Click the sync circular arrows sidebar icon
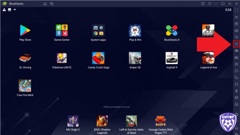240x135 pixels. tap(236, 44)
